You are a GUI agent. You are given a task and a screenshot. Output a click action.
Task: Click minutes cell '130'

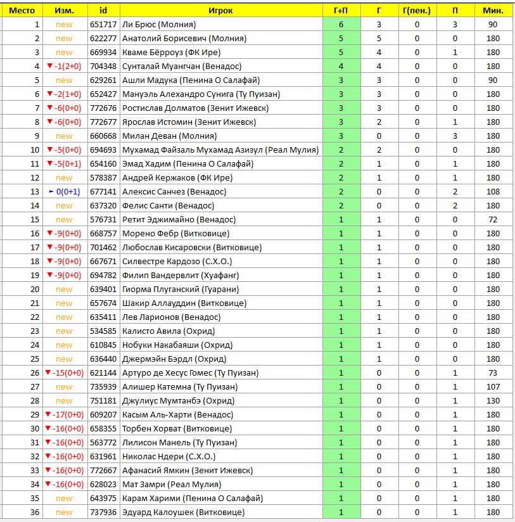pyautogui.click(x=493, y=401)
